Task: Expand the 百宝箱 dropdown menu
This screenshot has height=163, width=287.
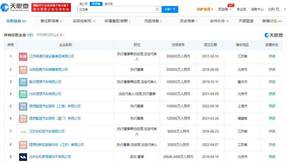Action: tap(225, 9)
